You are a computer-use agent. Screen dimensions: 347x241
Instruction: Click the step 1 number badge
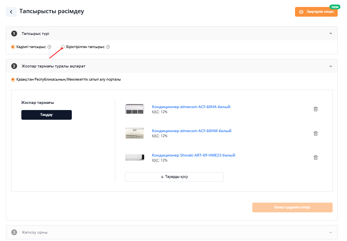[14, 34]
